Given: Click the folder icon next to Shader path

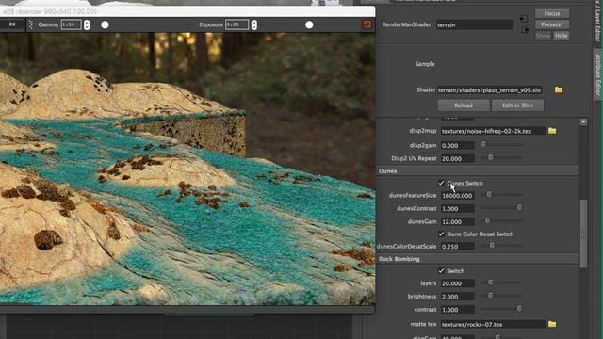Looking at the screenshot, I should (x=559, y=90).
